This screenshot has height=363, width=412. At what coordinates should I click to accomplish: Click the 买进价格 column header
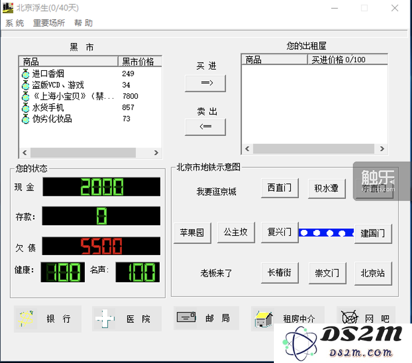(348, 60)
